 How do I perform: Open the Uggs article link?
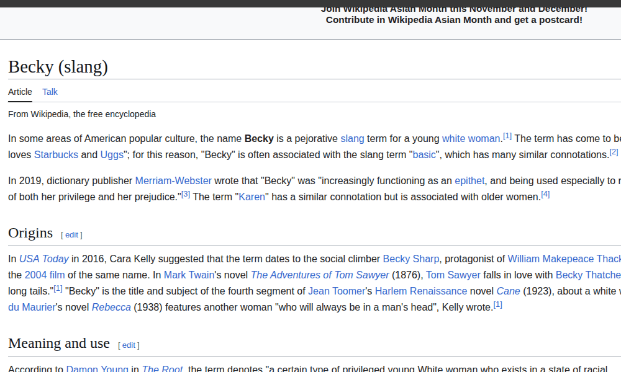pos(112,155)
